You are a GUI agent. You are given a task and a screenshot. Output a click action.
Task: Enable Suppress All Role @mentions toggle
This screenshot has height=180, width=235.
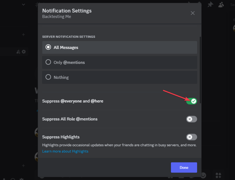pyautogui.click(x=192, y=119)
